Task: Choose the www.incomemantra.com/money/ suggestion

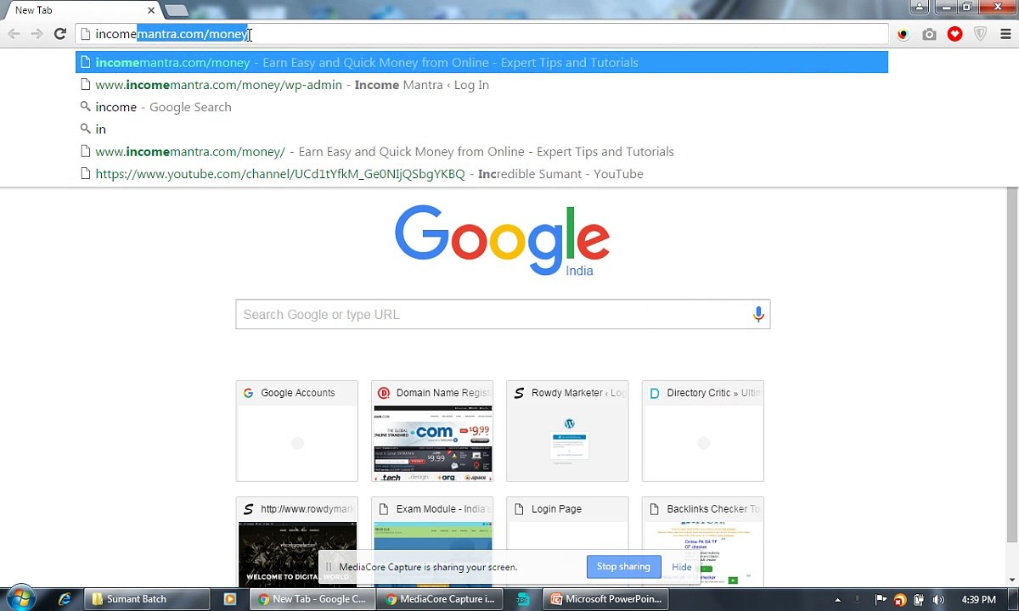Action: point(481,152)
